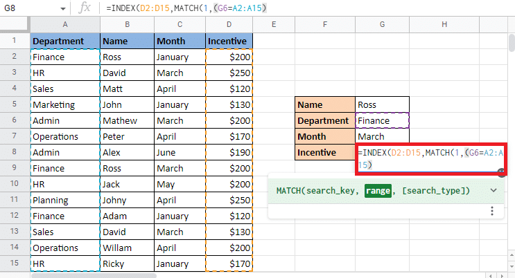Click the Department header cell in column A

(x=65, y=41)
